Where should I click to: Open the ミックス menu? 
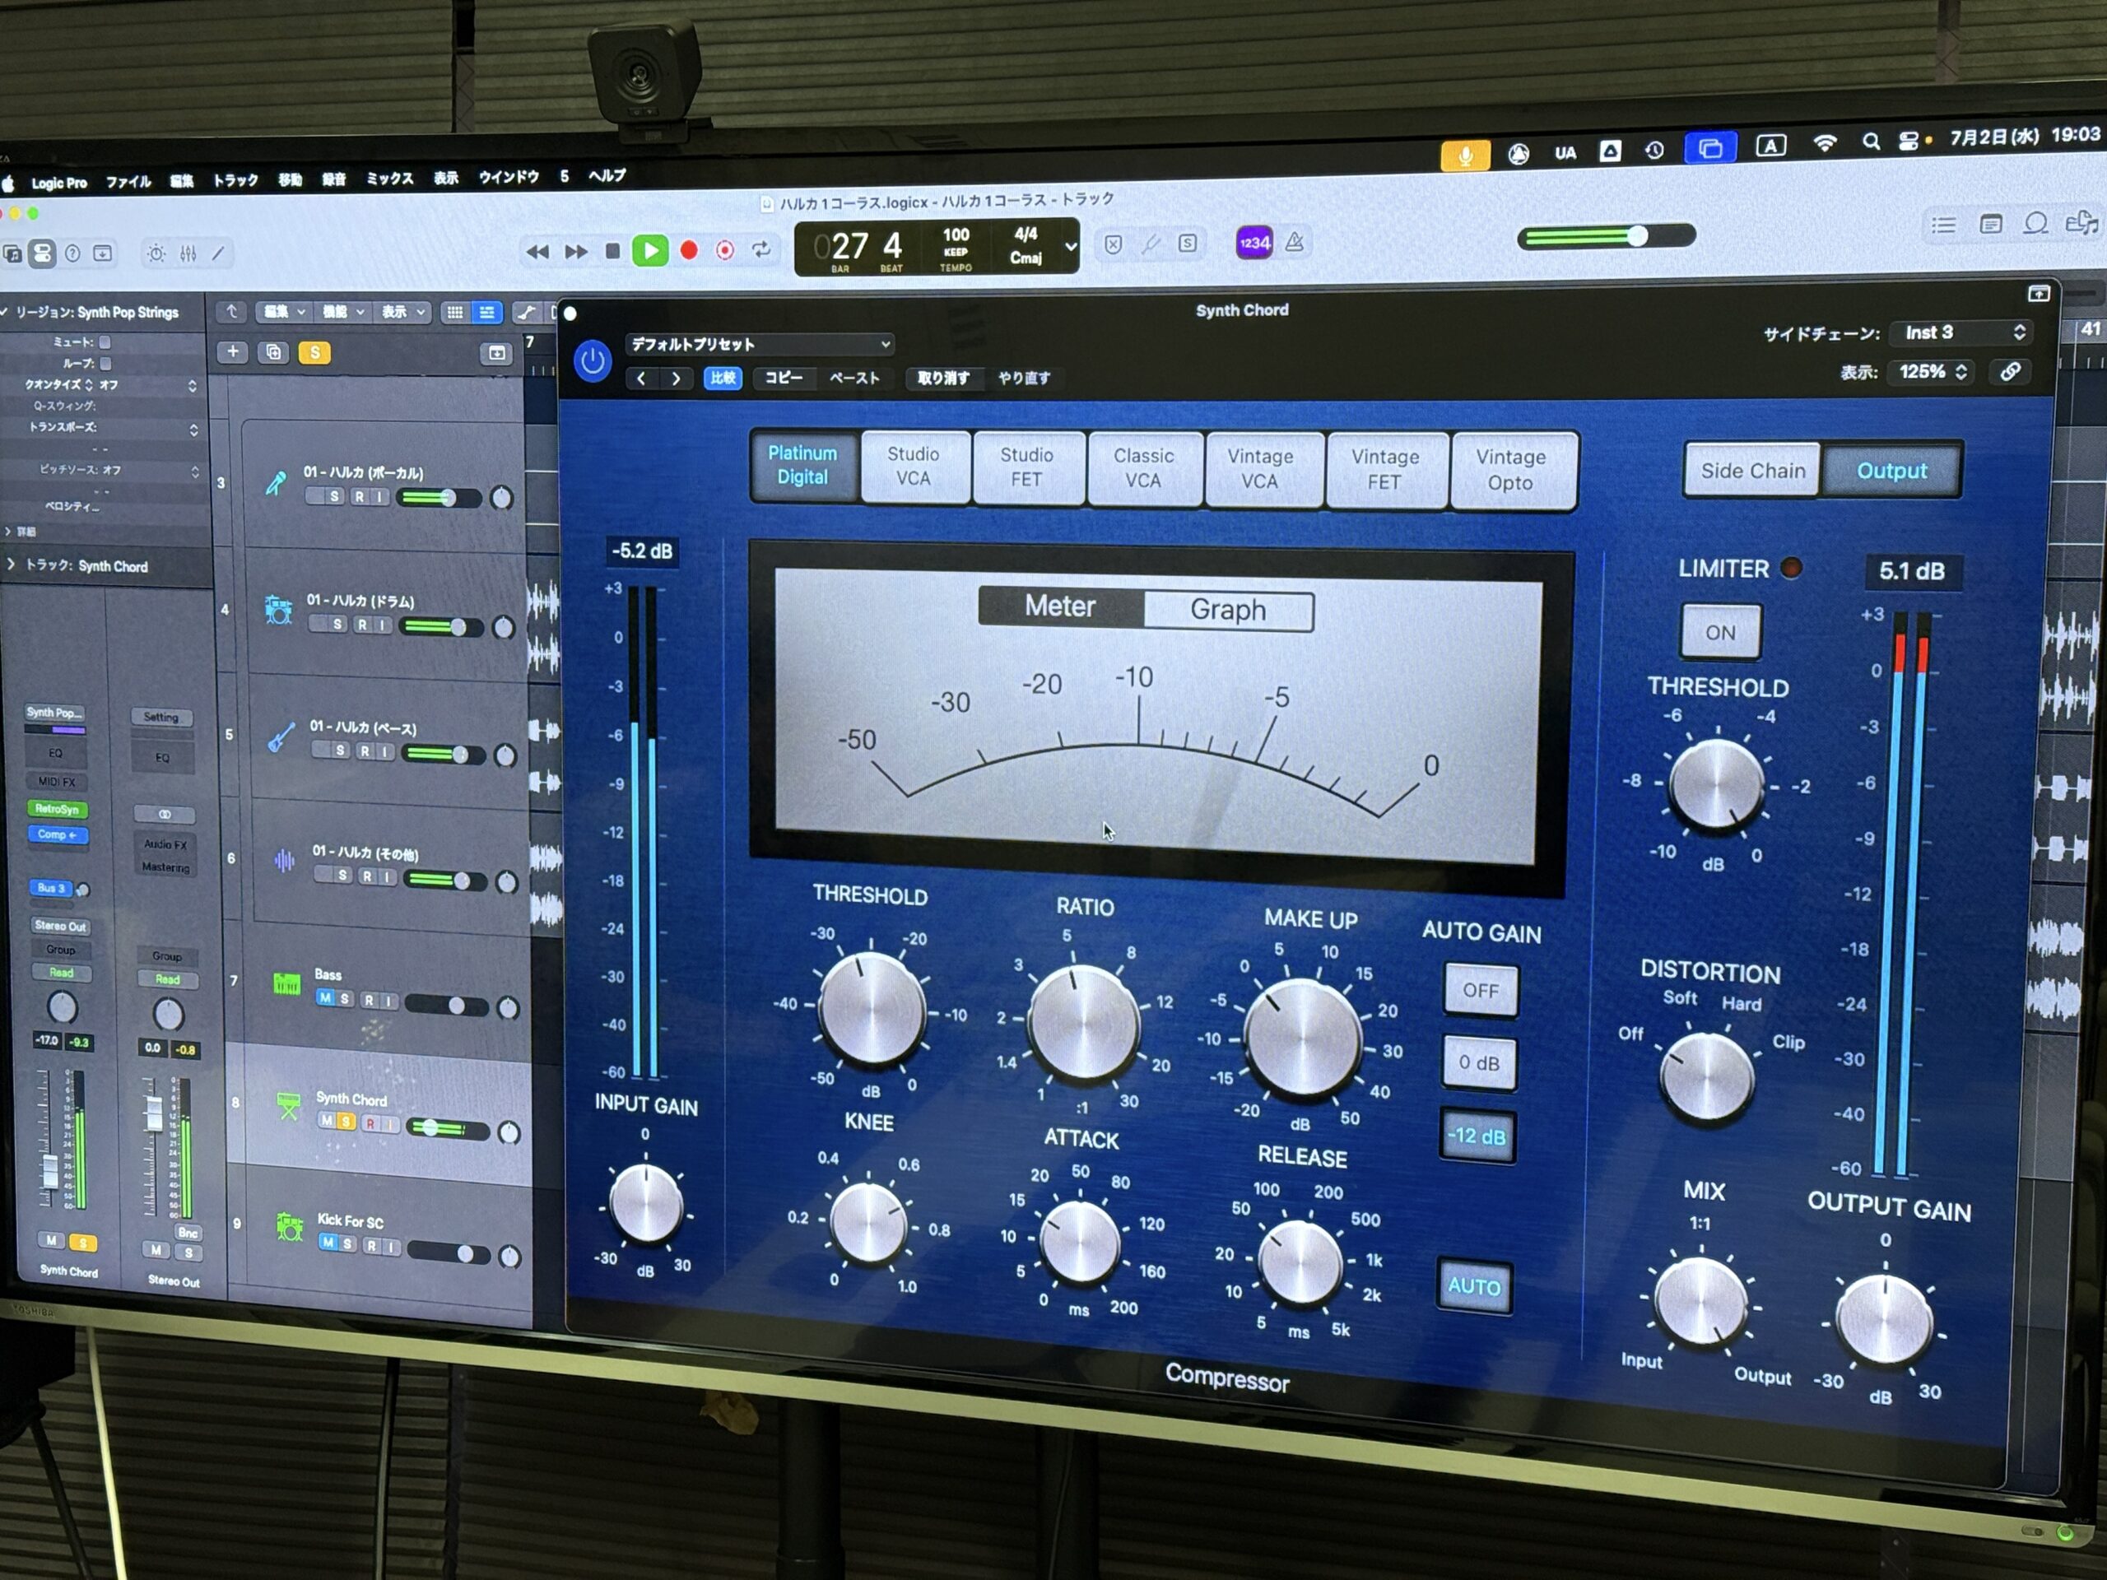point(389,178)
